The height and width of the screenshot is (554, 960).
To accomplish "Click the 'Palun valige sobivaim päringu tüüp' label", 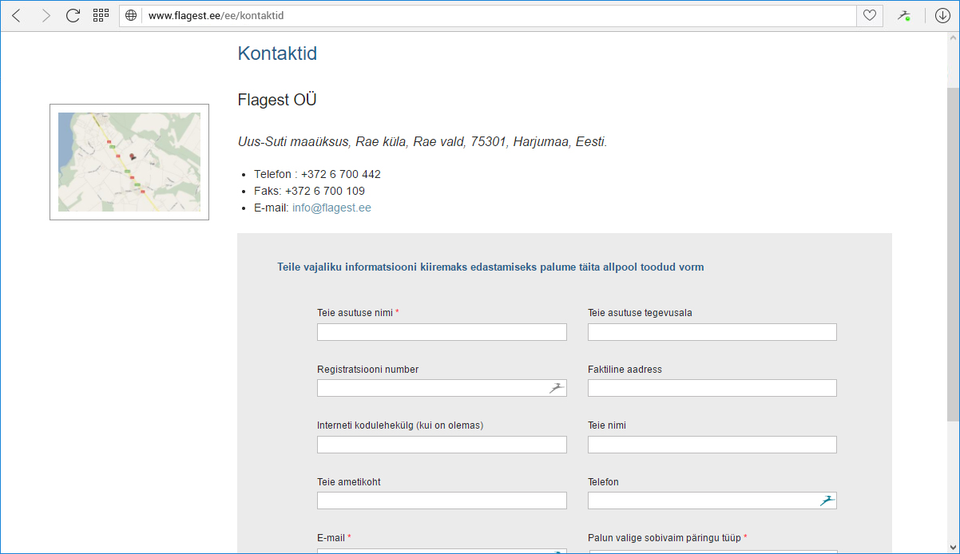I will point(667,538).
